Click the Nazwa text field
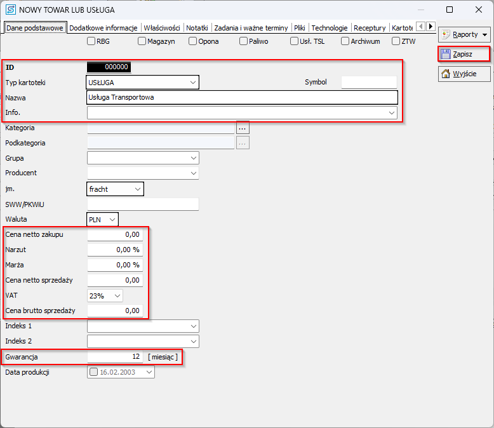 [x=241, y=98]
